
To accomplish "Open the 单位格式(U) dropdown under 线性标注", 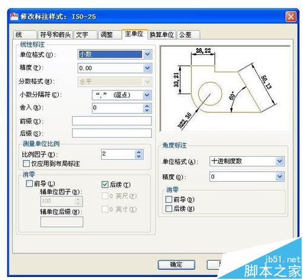I will [x=147, y=54].
